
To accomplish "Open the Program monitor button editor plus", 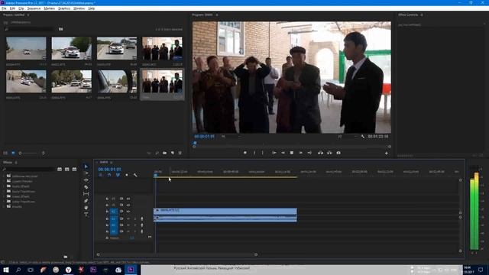I will pyautogui.click(x=387, y=153).
